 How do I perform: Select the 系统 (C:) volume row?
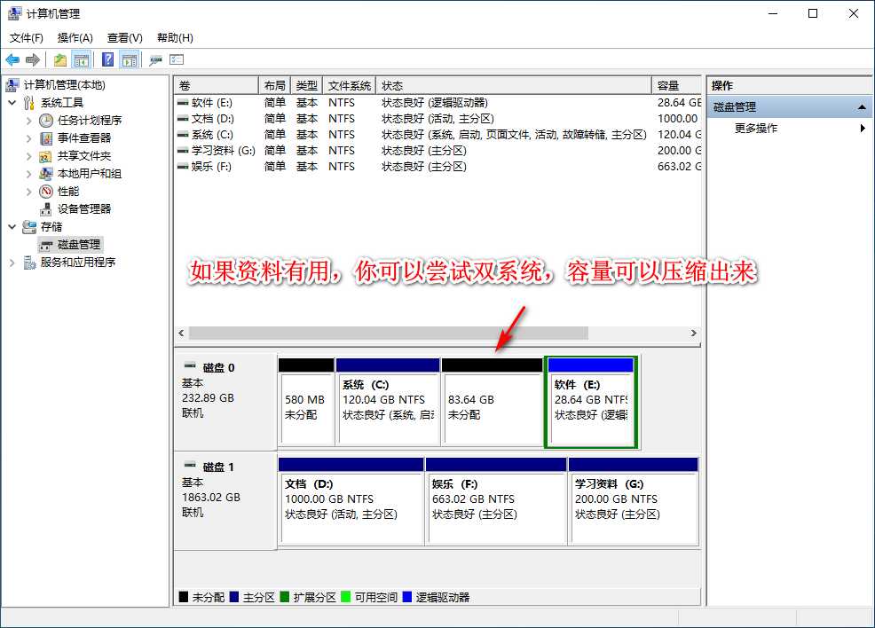[438, 135]
